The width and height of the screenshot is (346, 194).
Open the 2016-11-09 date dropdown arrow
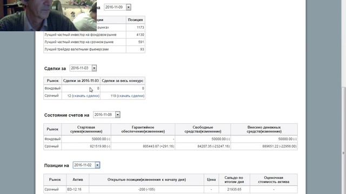point(128,7)
